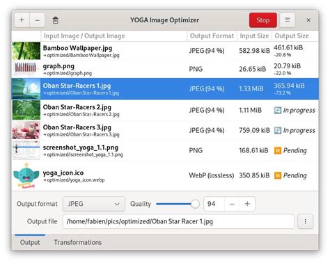Click the 26.65 kiB input size cell

[x=253, y=69]
